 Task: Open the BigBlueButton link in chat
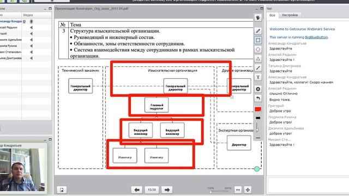(x=316, y=38)
